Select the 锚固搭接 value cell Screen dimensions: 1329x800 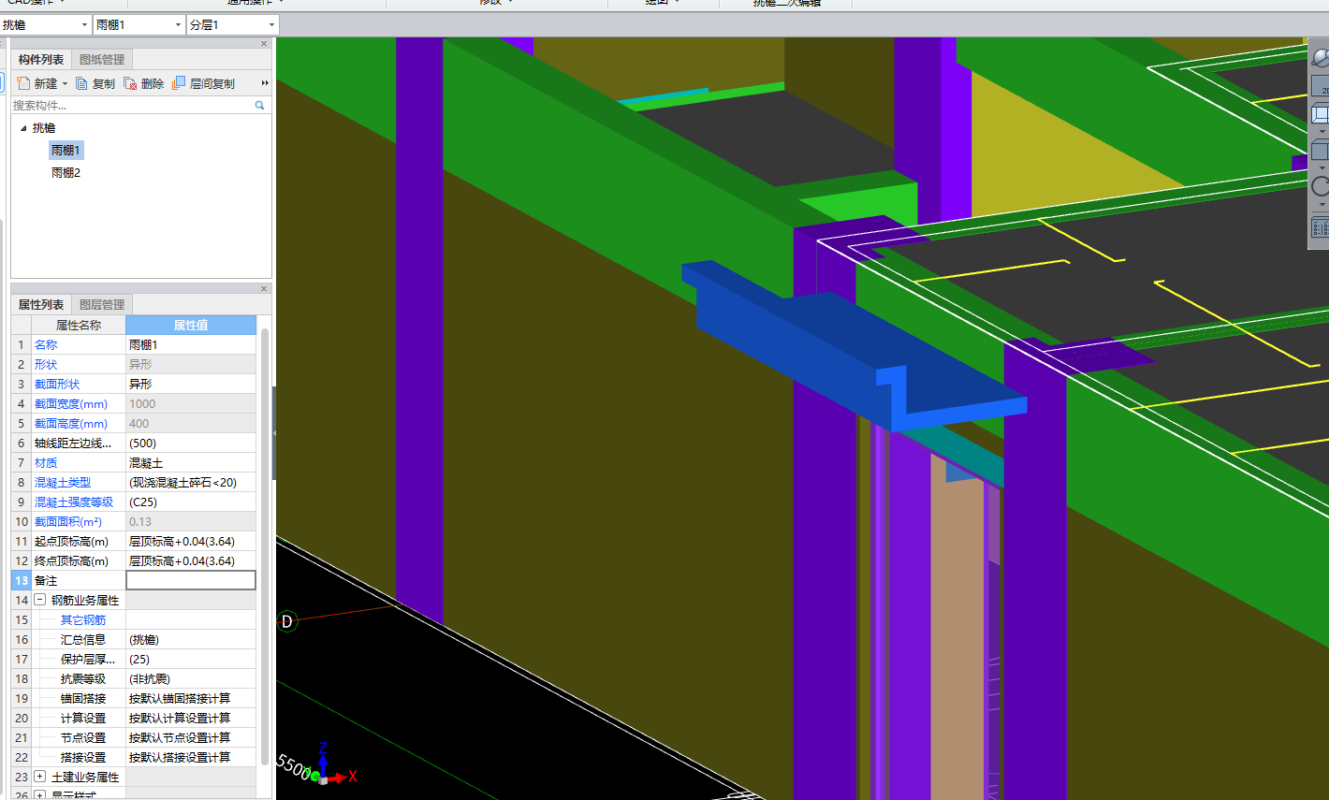(191, 699)
